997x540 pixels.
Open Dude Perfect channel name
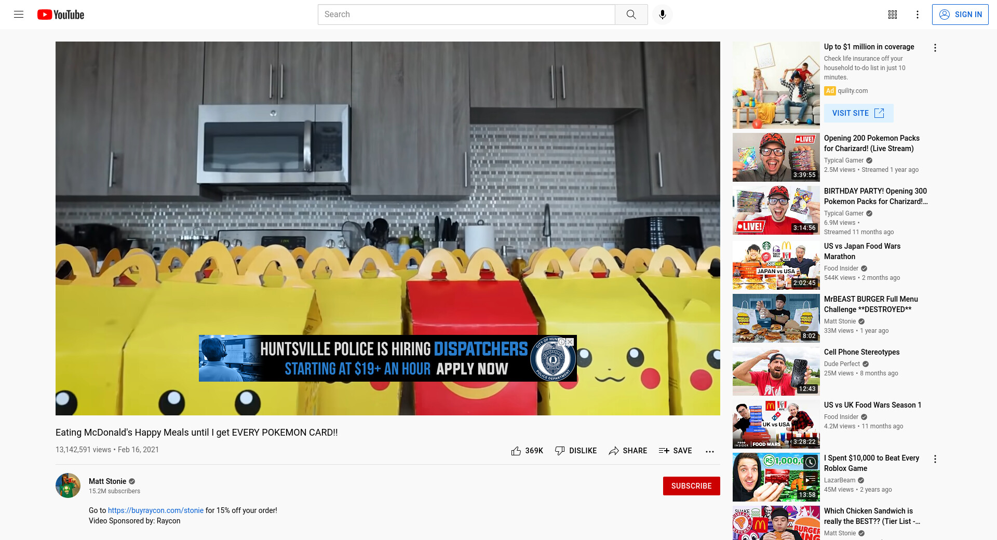(842, 364)
